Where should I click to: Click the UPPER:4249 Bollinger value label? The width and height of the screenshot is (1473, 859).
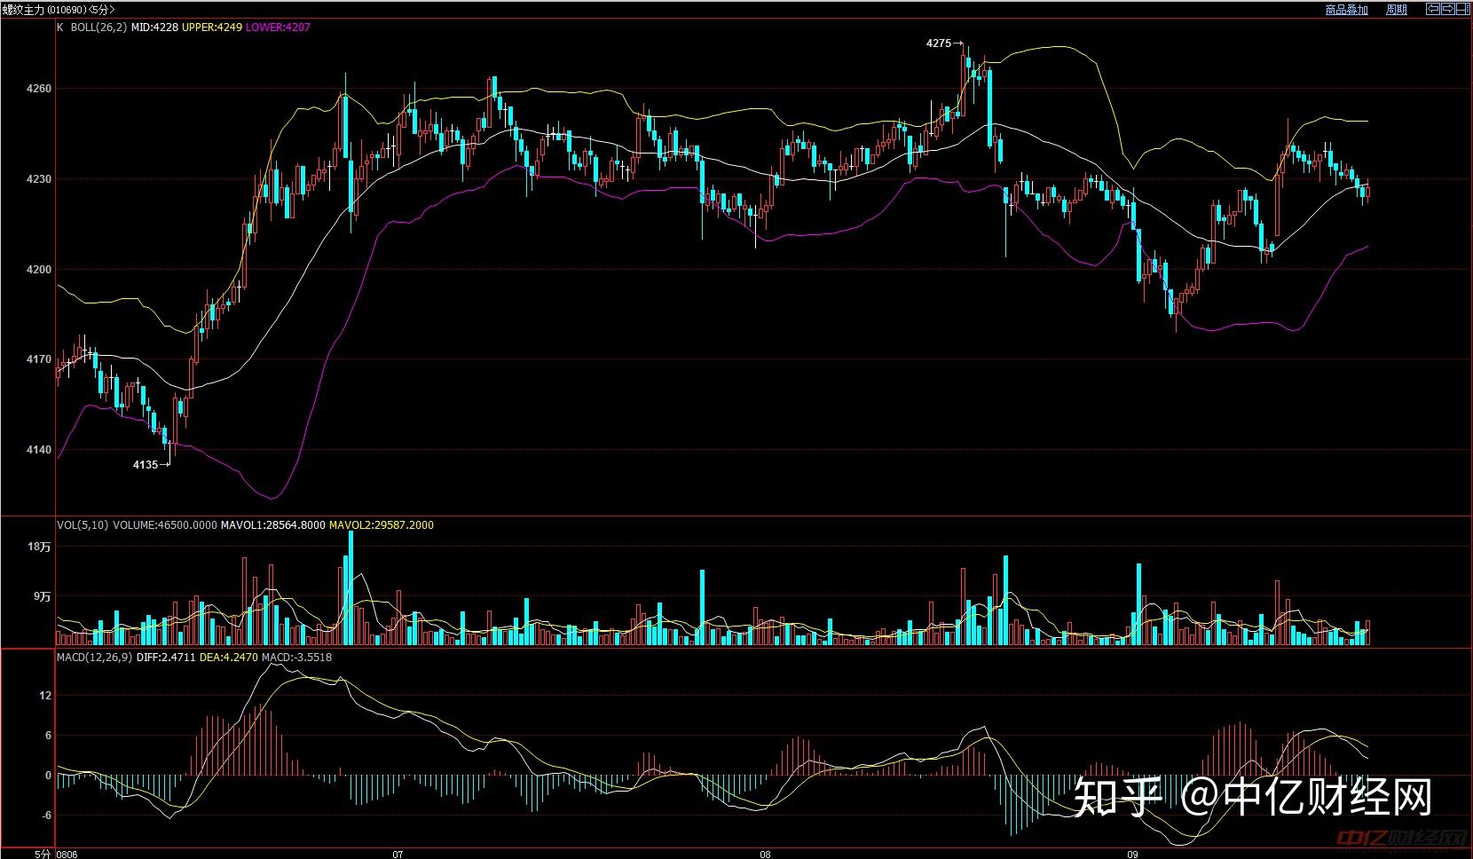pyautogui.click(x=212, y=28)
